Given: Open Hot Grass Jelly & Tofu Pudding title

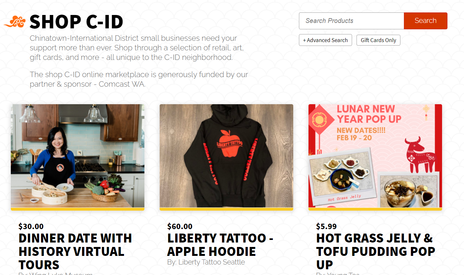Looking at the screenshot, I should coord(376,251).
